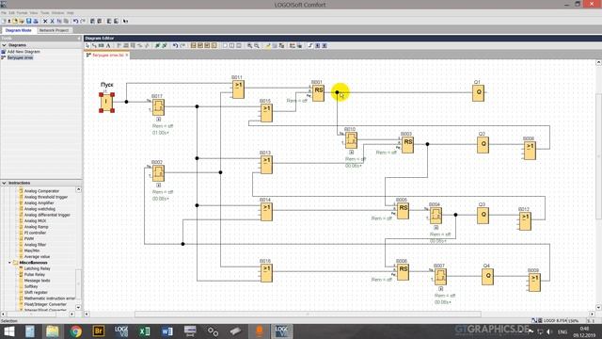
Task: Collapse the Tools side panel
Action: click(79, 38)
